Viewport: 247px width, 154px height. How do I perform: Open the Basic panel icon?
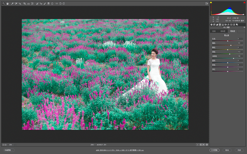click(211, 25)
